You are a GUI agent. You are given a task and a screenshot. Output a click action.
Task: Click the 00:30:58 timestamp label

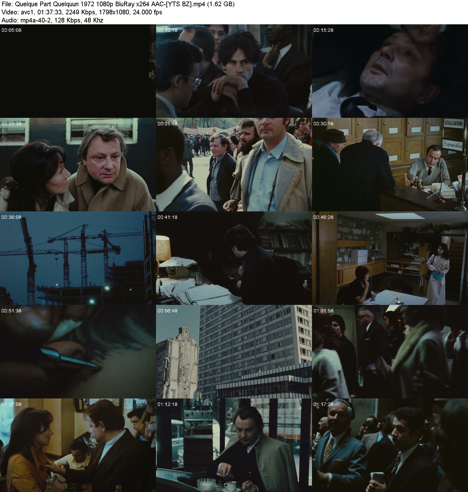(x=324, y=124)
